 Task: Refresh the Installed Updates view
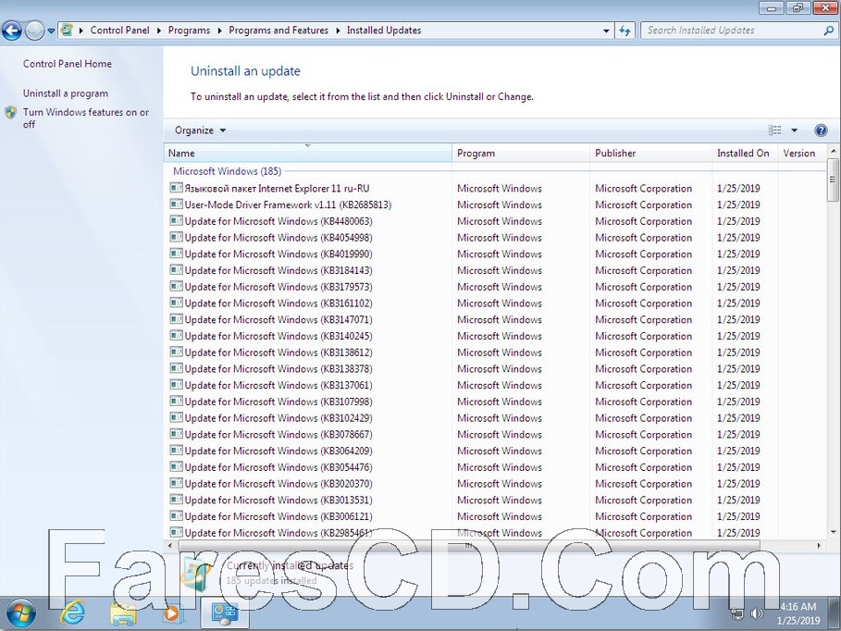pyautogui.click(x=625, y=31)
